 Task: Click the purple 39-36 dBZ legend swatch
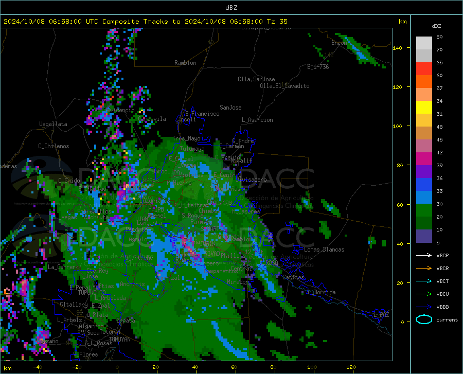424,172
